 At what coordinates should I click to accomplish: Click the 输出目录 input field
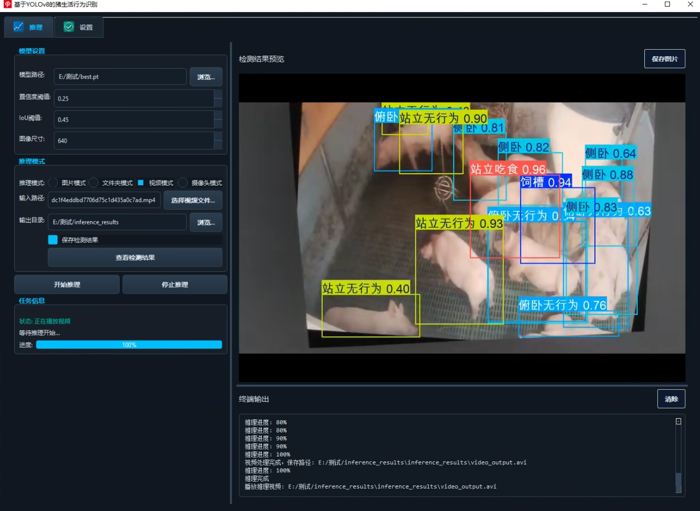pos(117,222)
